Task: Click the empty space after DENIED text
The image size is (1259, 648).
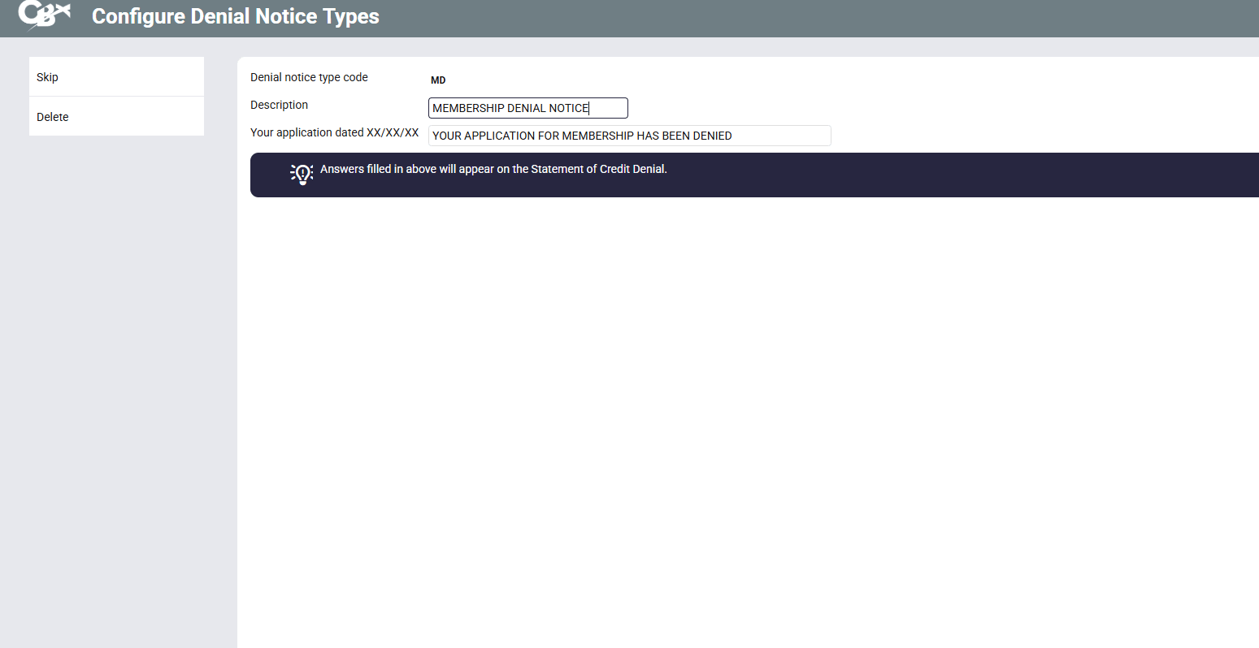Action: [x=780, y=136]
